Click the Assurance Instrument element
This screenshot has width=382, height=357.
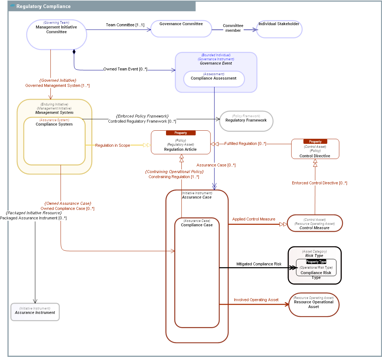35,312
